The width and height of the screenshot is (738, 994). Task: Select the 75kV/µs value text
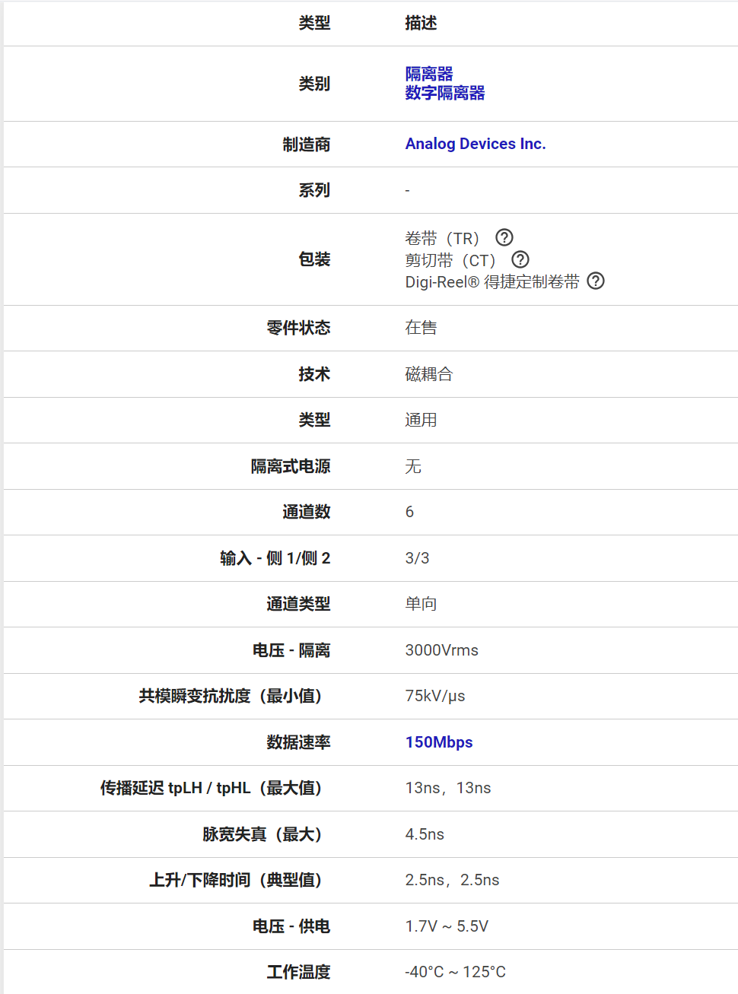point(435,696)
